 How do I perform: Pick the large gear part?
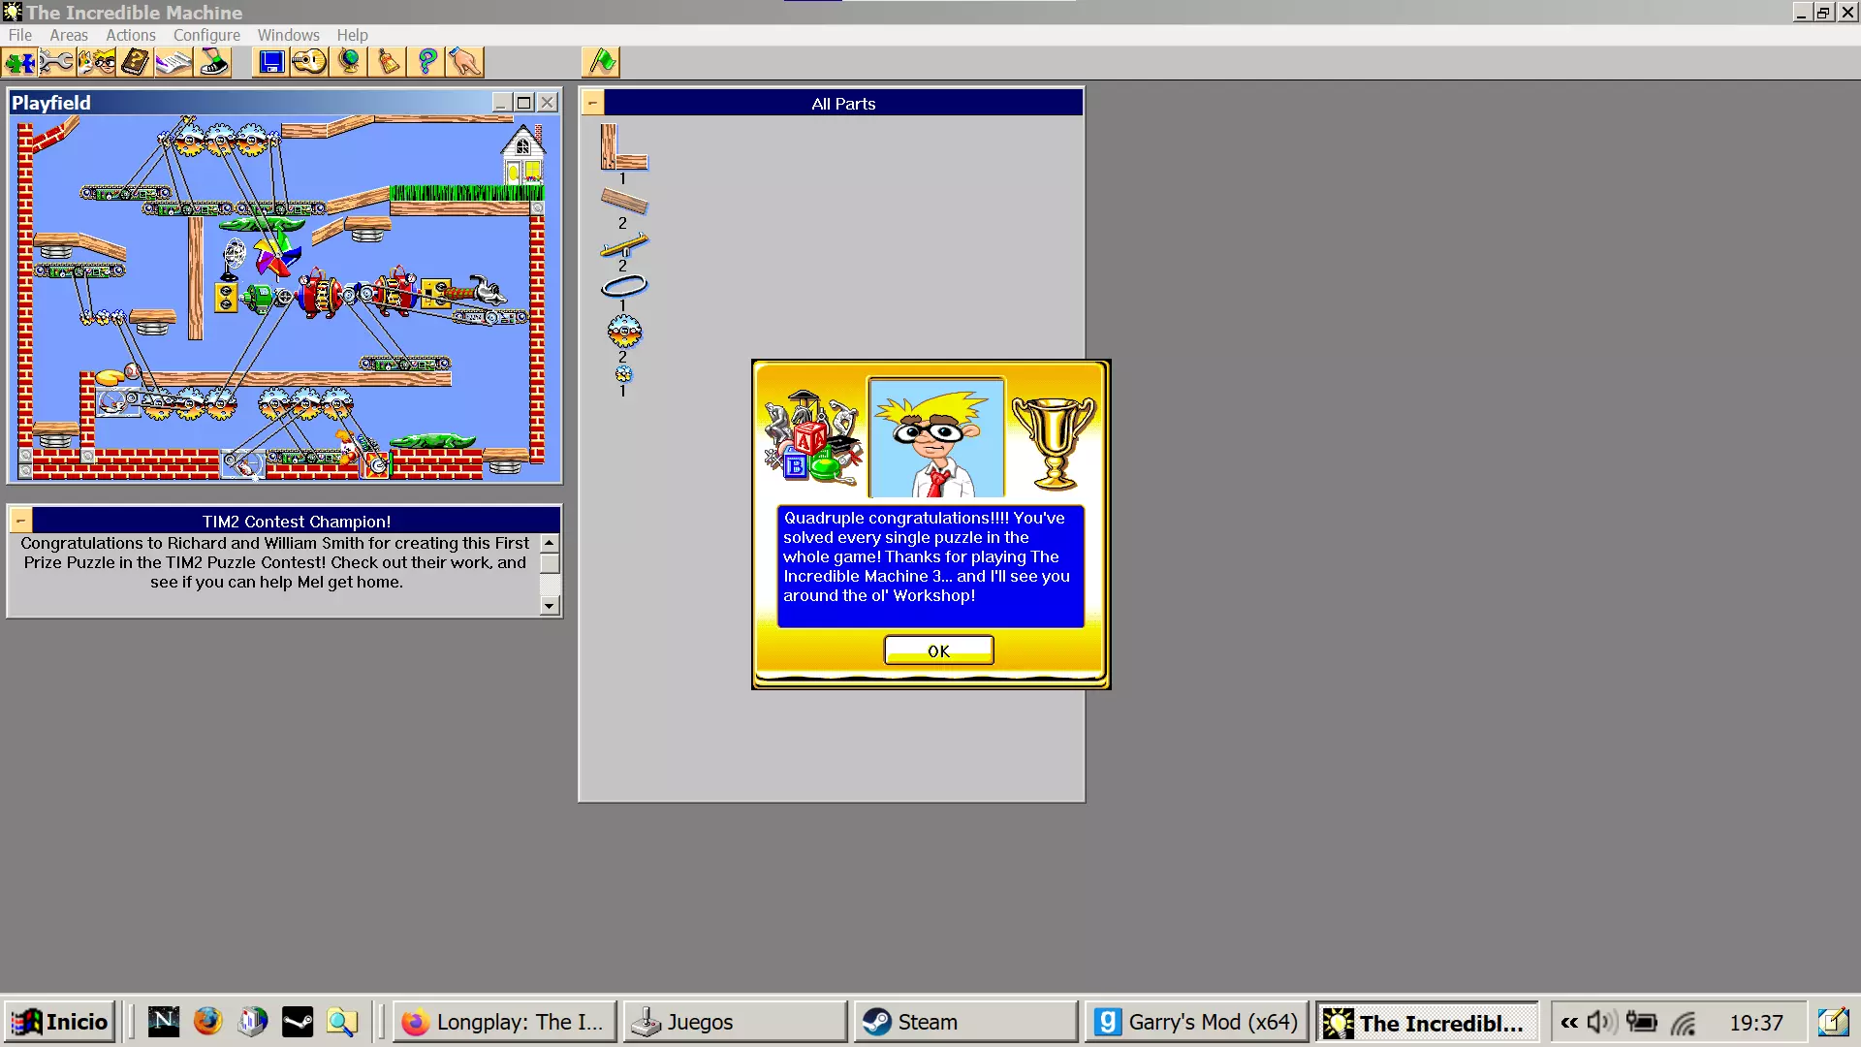pyautogui.click(x=624, y=332)
